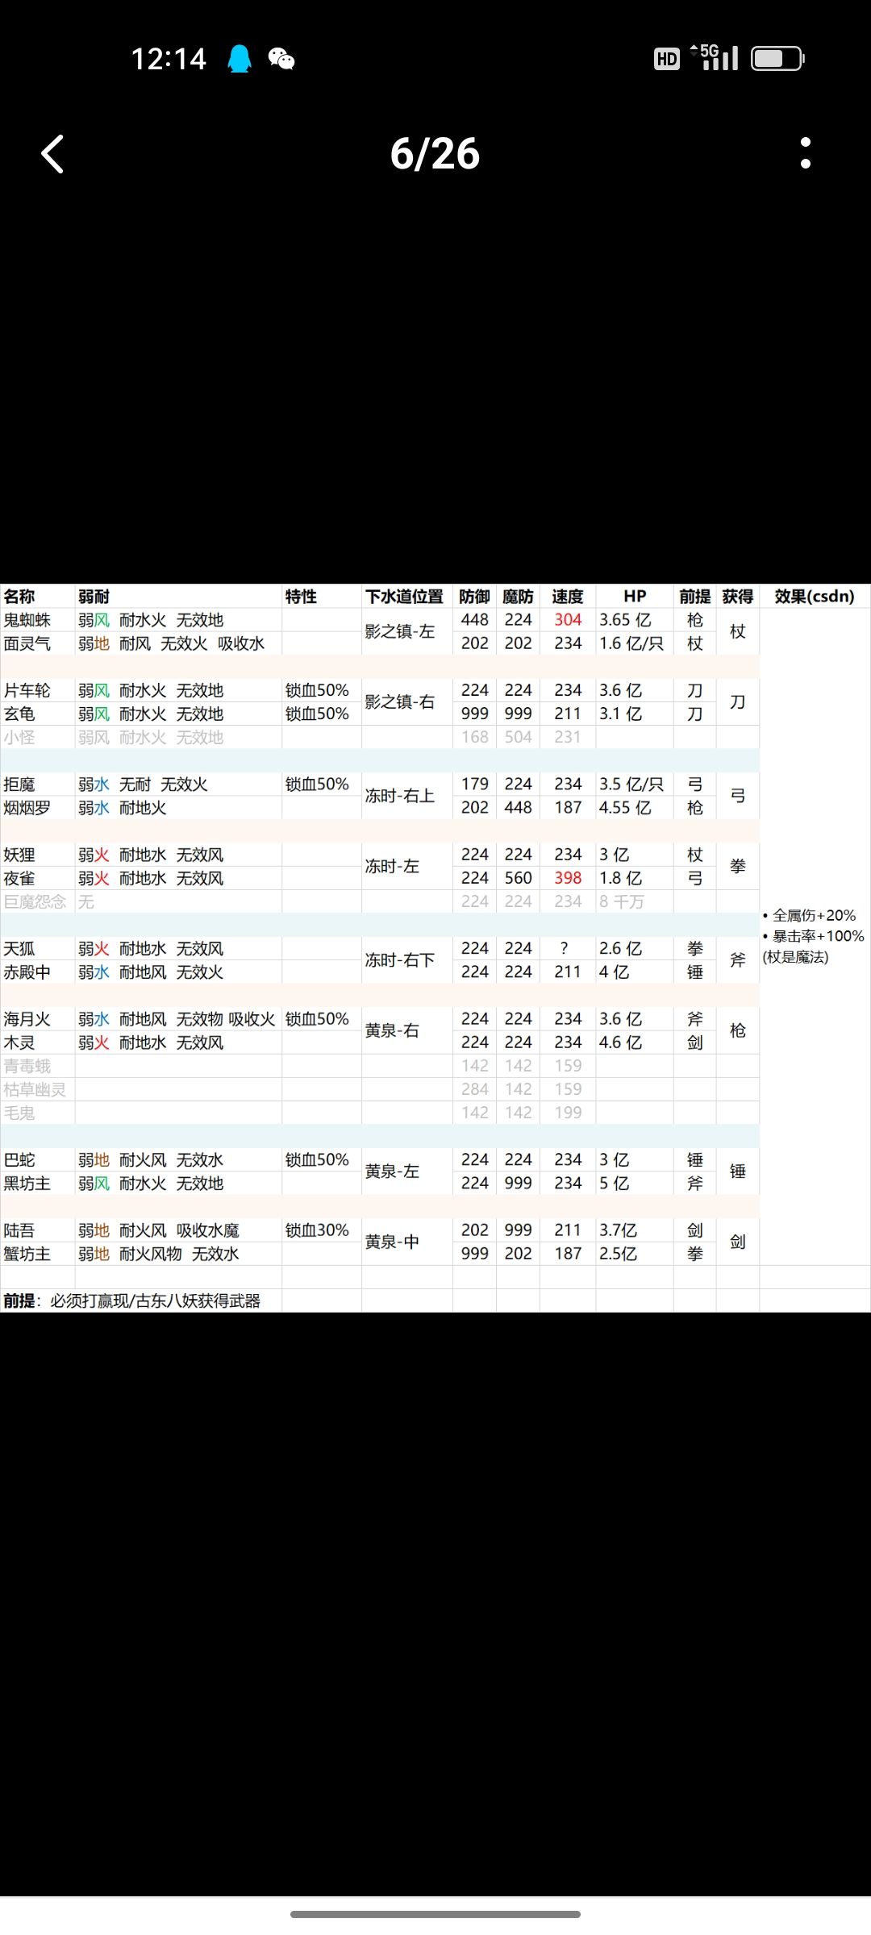Tap the 赤殿中 name cell
Viewport: 871px width, 1935px height.
(27, 972)
